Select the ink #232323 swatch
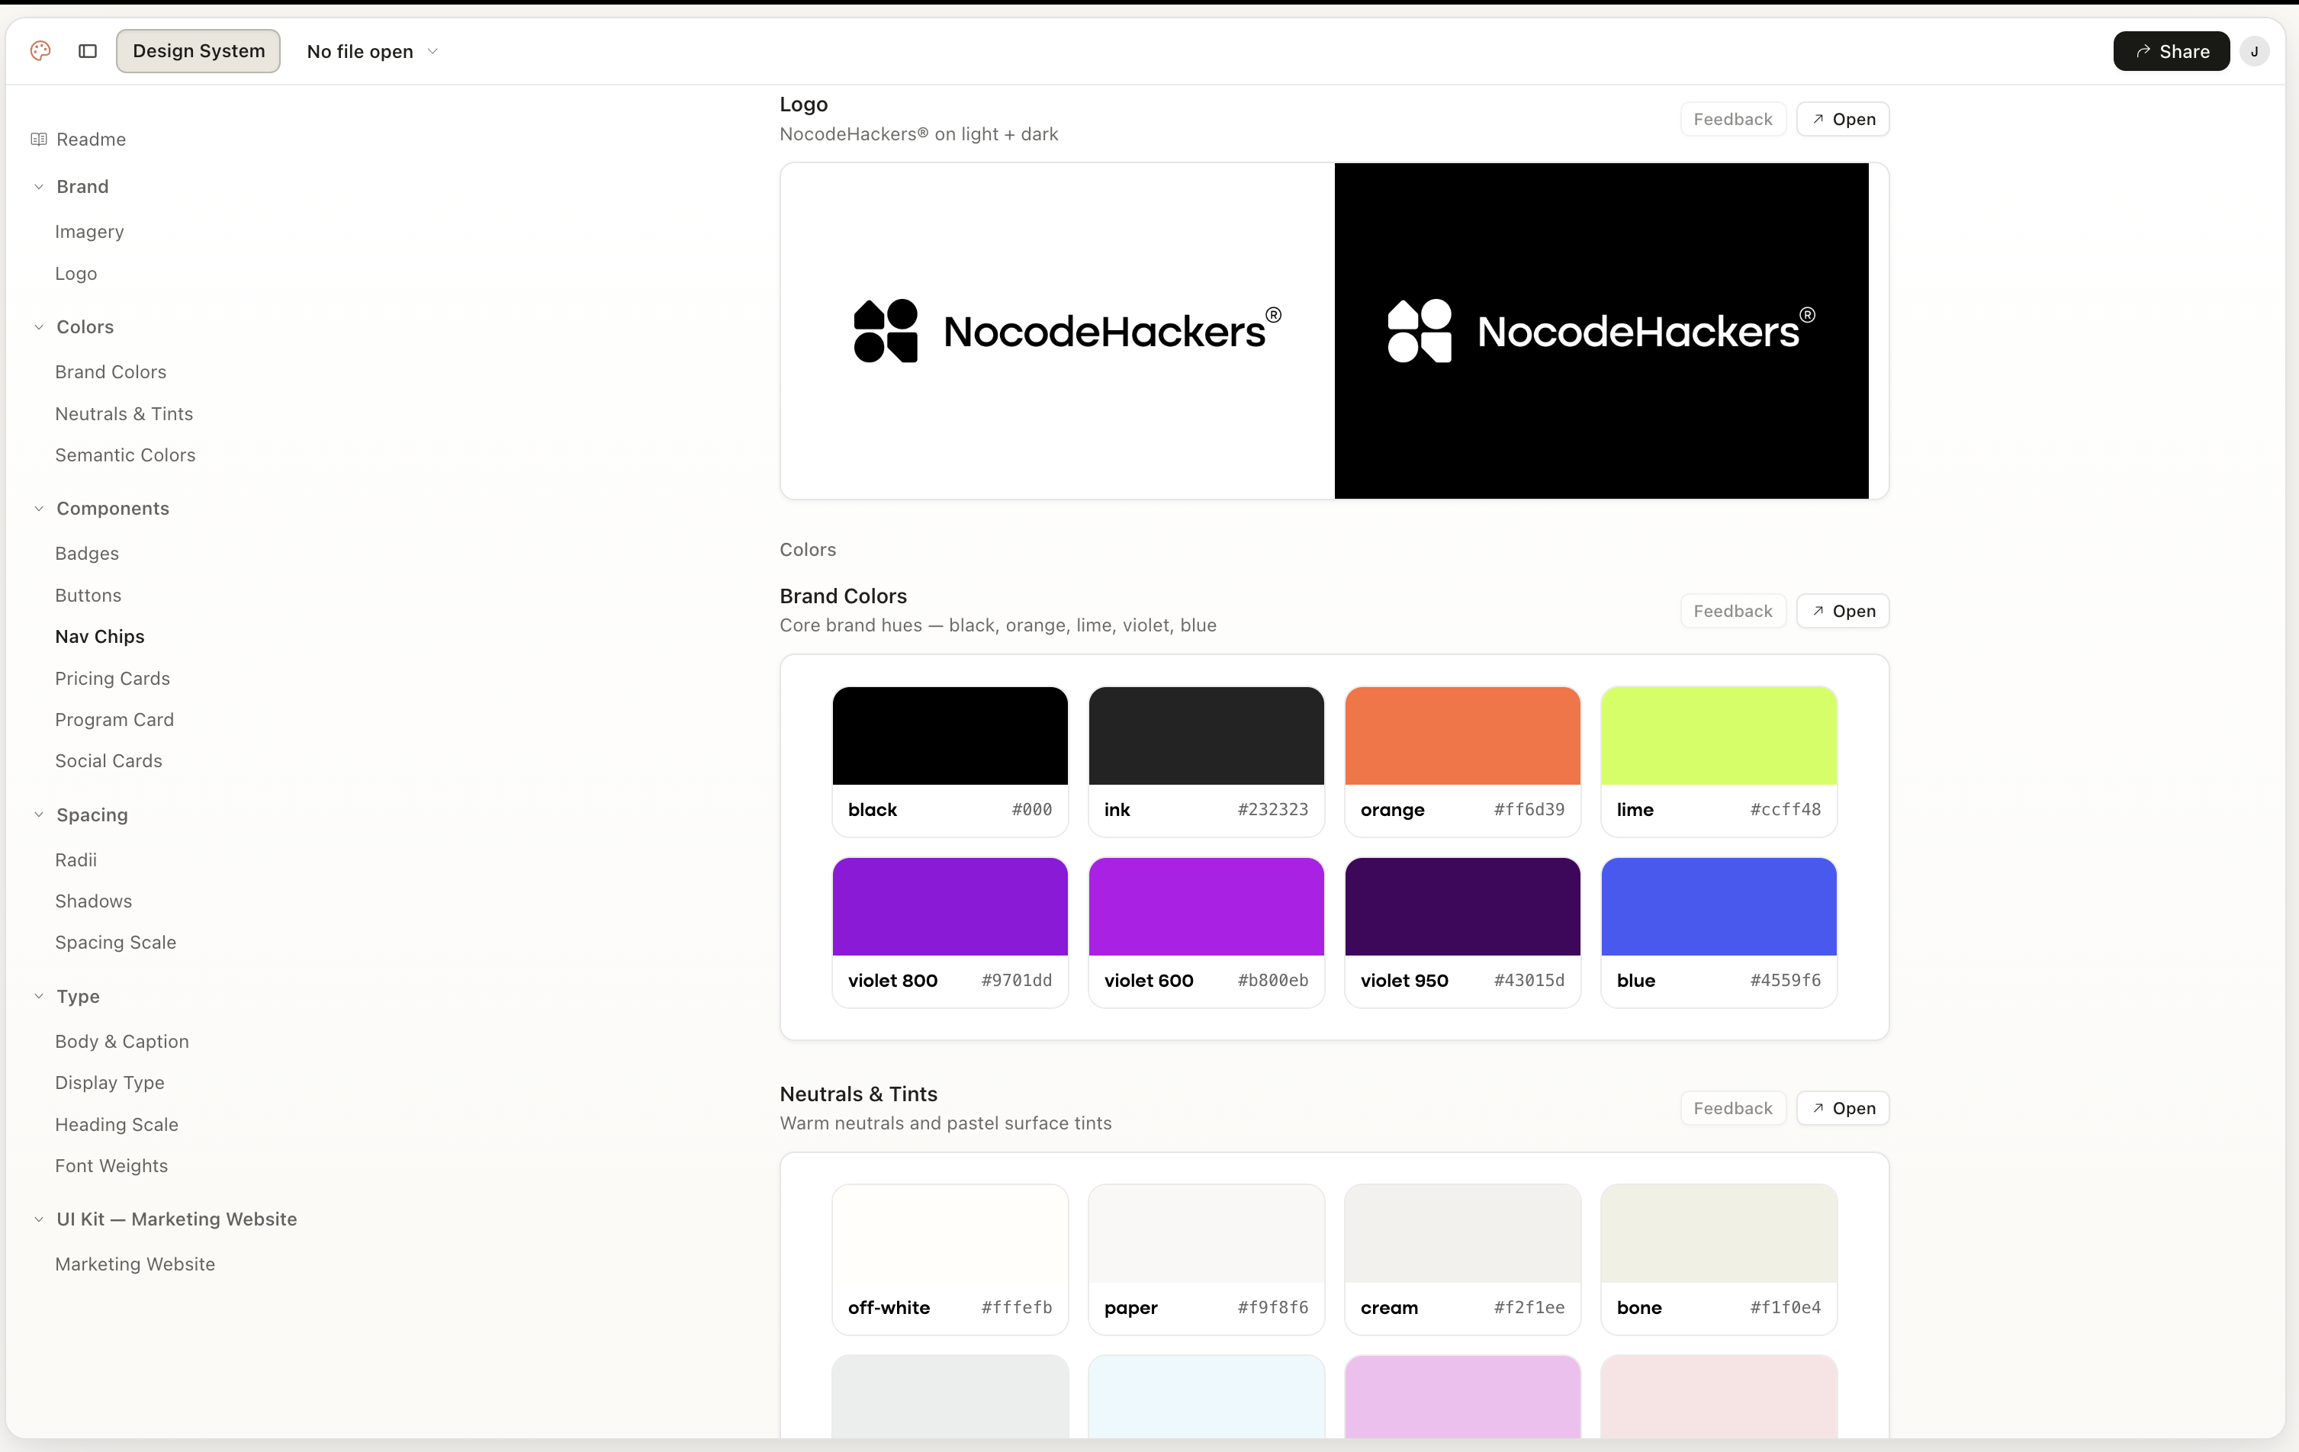 1206,762
